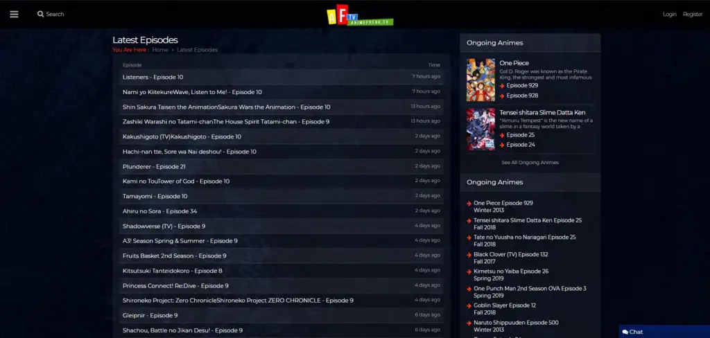Open the hamburger menu icon
Image resolution: width=710 pixels, height=338 pixels.
click(x=14, y=14)
